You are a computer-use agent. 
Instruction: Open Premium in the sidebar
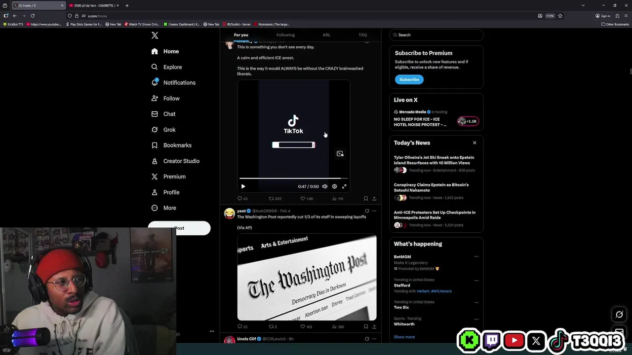[x=168, y=177]
